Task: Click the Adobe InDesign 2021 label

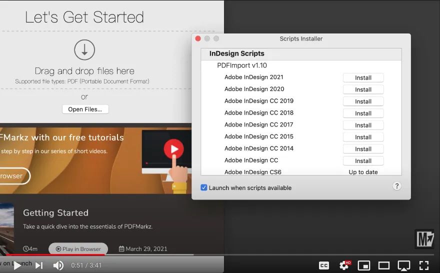Action: [x=254, y=77]
